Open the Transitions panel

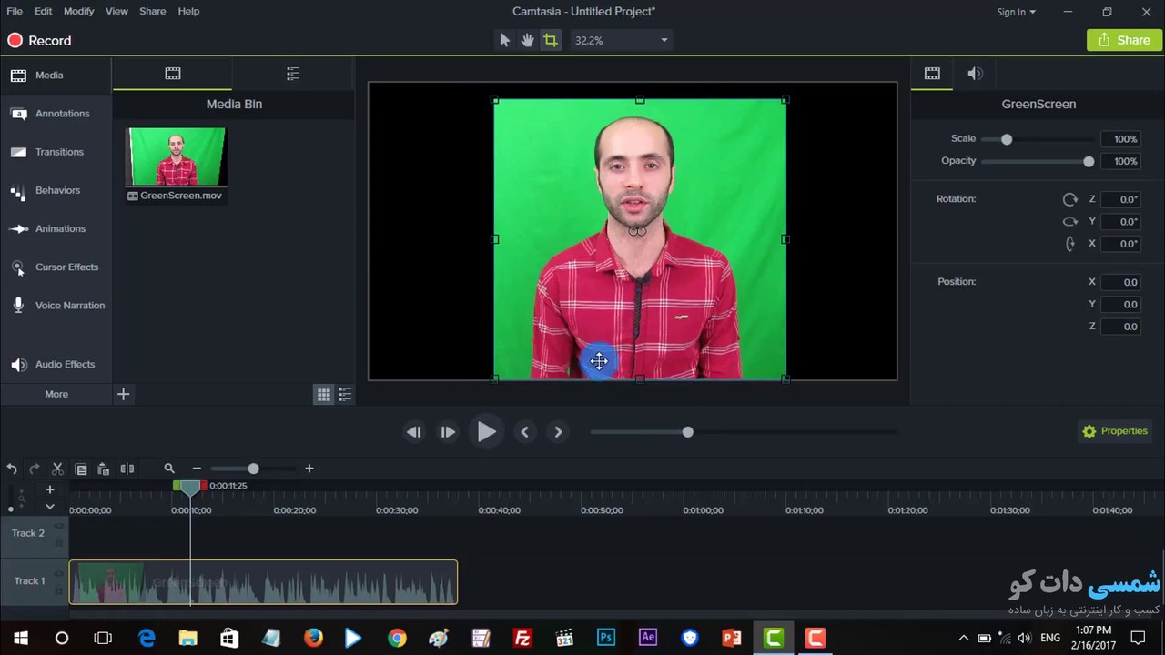[x=56, y=152]
